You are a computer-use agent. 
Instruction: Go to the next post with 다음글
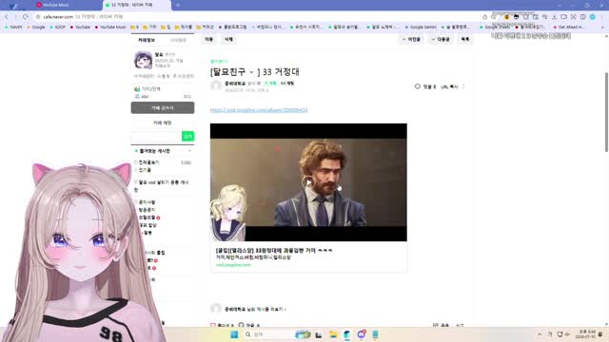441,40
